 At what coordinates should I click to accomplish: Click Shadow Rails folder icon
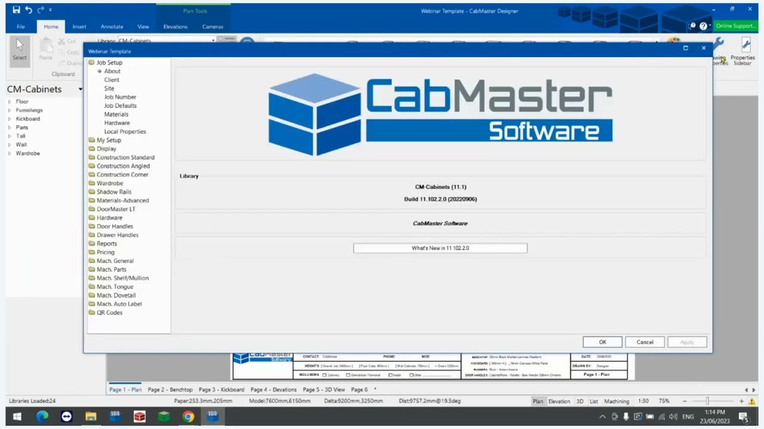pyautogui.click(x=92, y=192)
